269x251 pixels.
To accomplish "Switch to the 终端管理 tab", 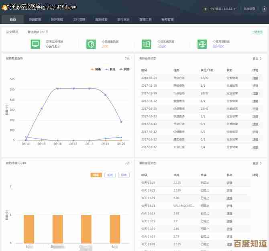I will [35, 19].
